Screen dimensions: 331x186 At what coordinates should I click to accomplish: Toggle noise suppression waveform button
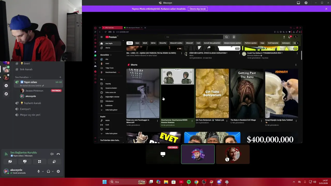52,154
